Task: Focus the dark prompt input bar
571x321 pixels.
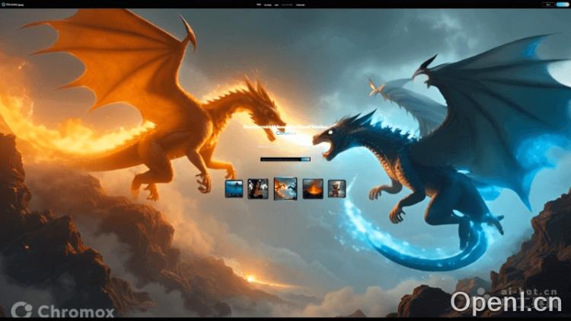Action: tap(280, 159)
